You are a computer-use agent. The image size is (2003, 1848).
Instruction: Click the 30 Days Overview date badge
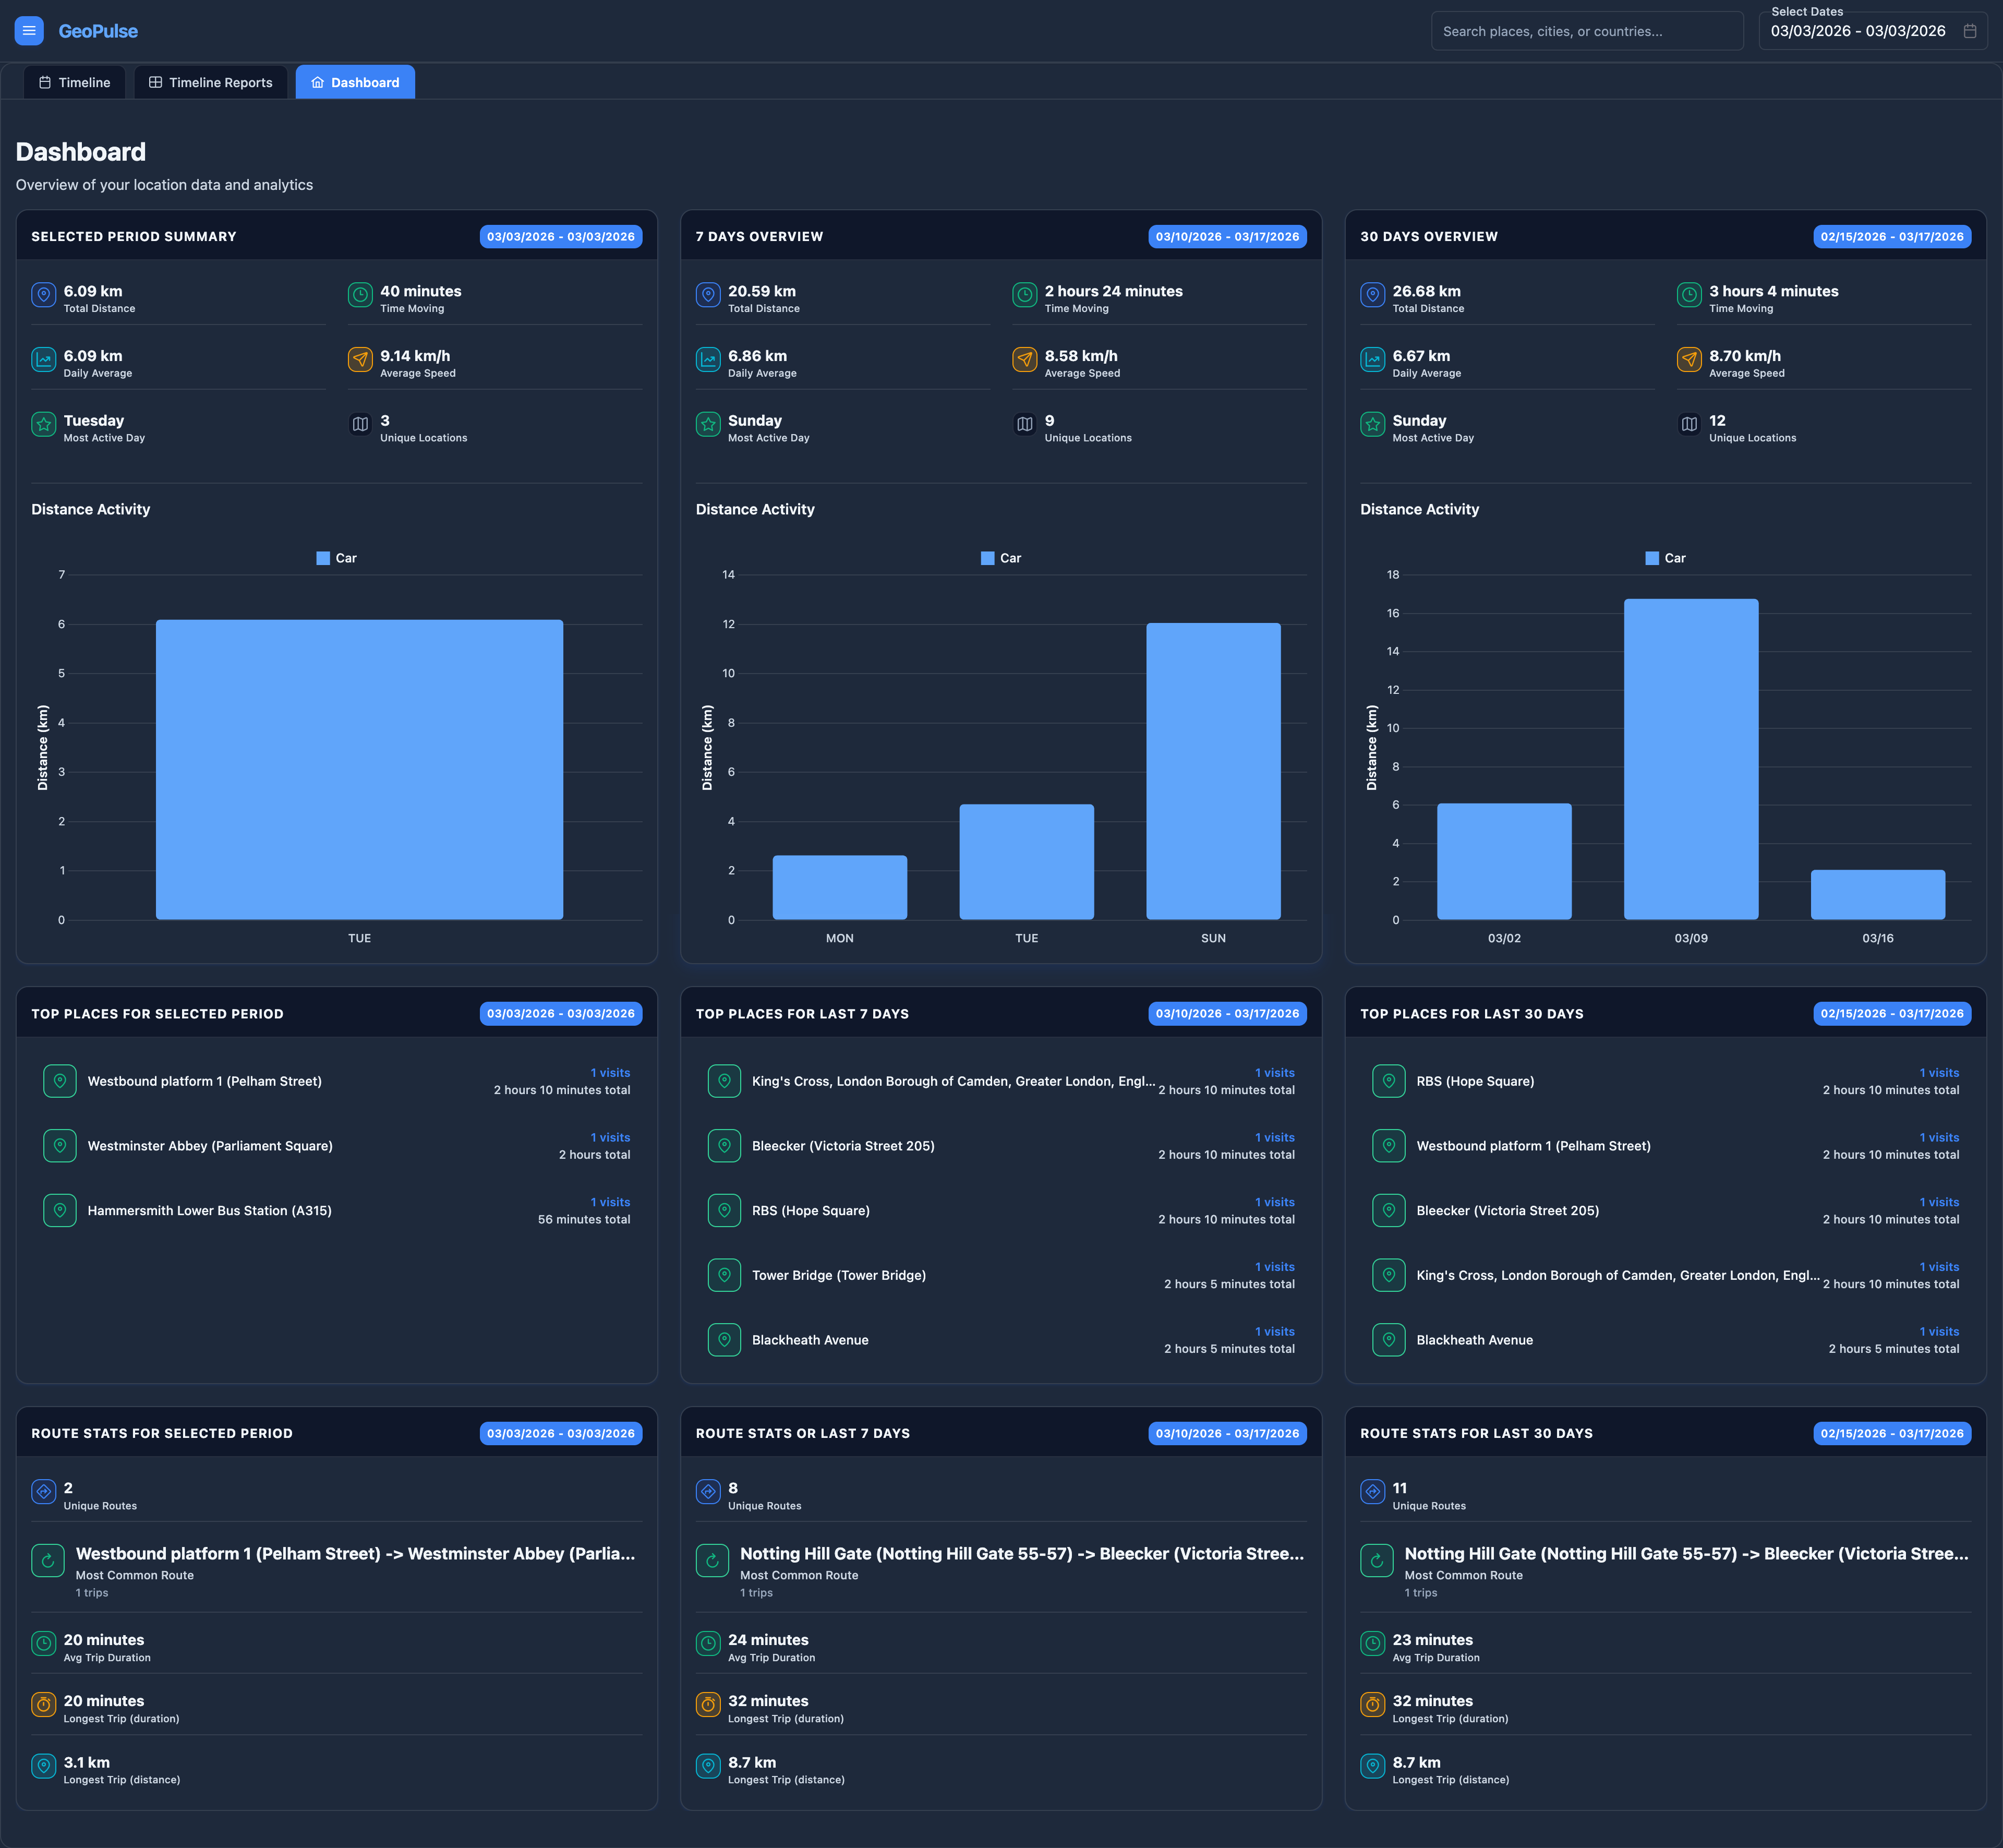coord(1892,237)
